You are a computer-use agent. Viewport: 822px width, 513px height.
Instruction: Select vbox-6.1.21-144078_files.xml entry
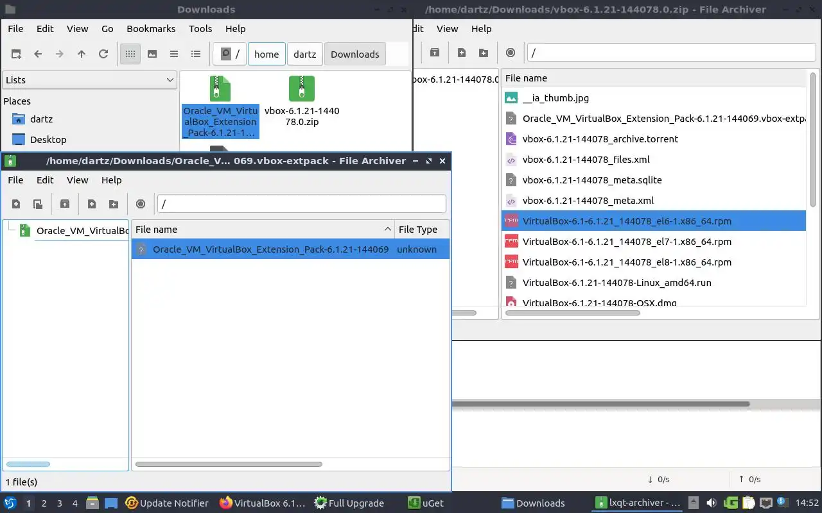(654, 160)
